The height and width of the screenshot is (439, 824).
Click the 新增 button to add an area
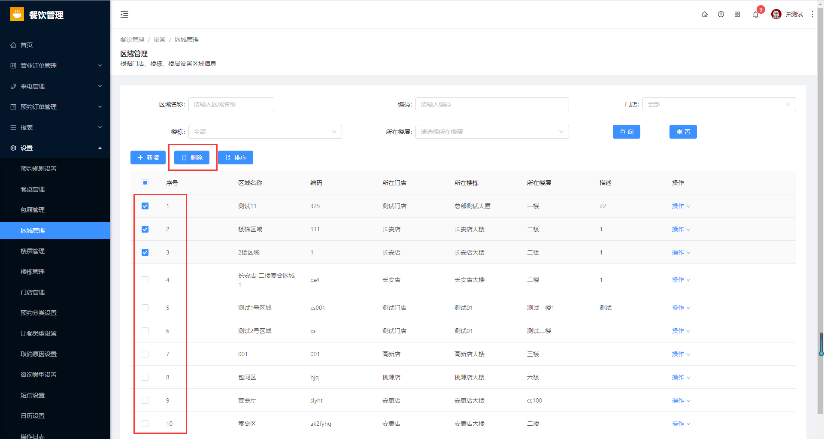coord(148,157)
